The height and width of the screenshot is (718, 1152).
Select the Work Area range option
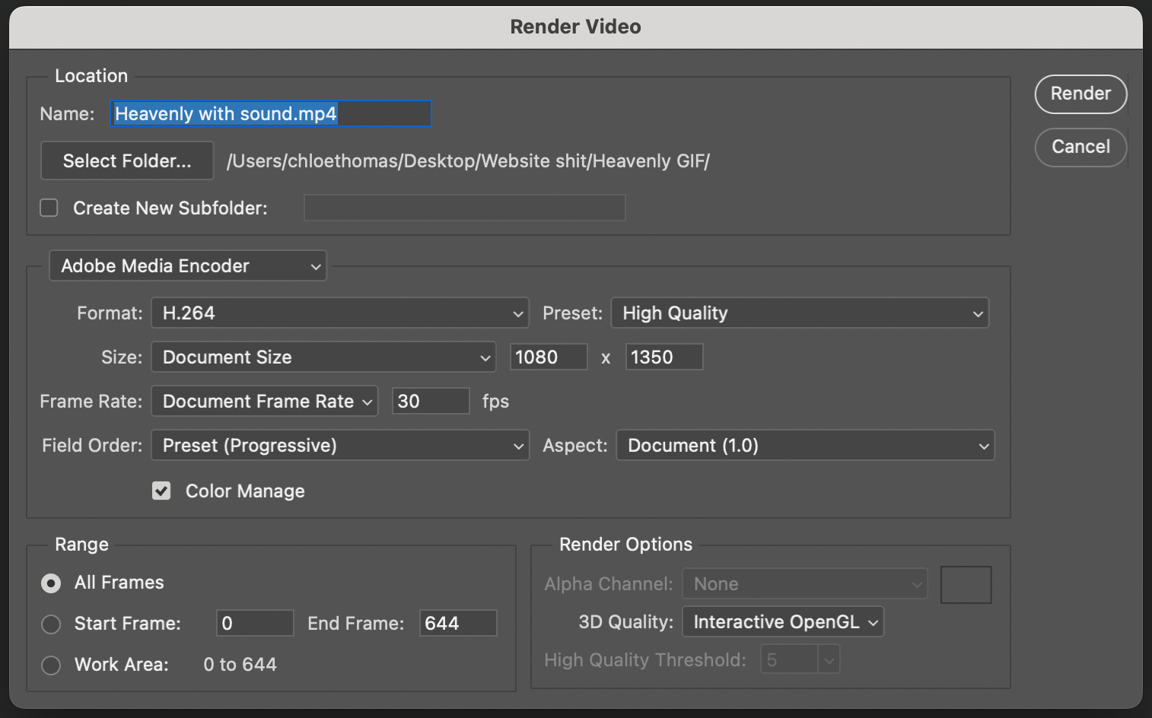point(51,665)
